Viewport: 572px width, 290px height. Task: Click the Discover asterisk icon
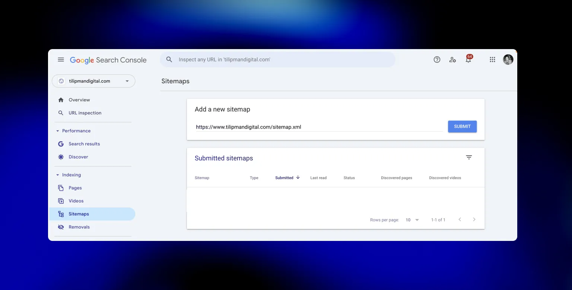61,157
